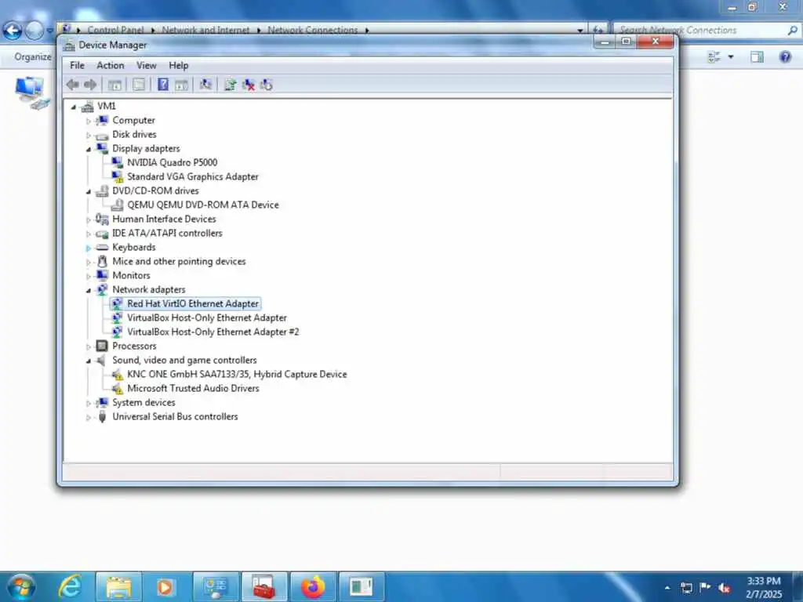The width and height of the screenshot is (803, 602).
Task: Open Properties from the Device Manager toolbar
Action: 138,85
